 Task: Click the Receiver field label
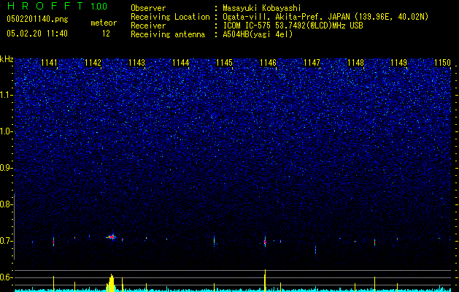(x=148, y=26)
